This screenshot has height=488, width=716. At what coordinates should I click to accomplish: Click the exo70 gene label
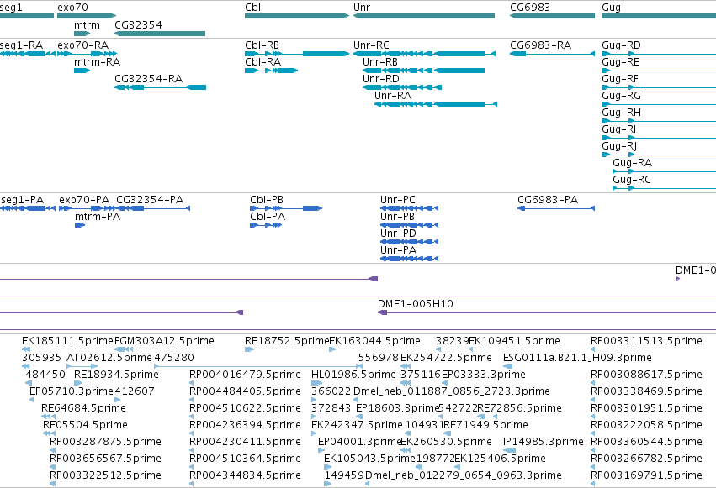(72, 8)
